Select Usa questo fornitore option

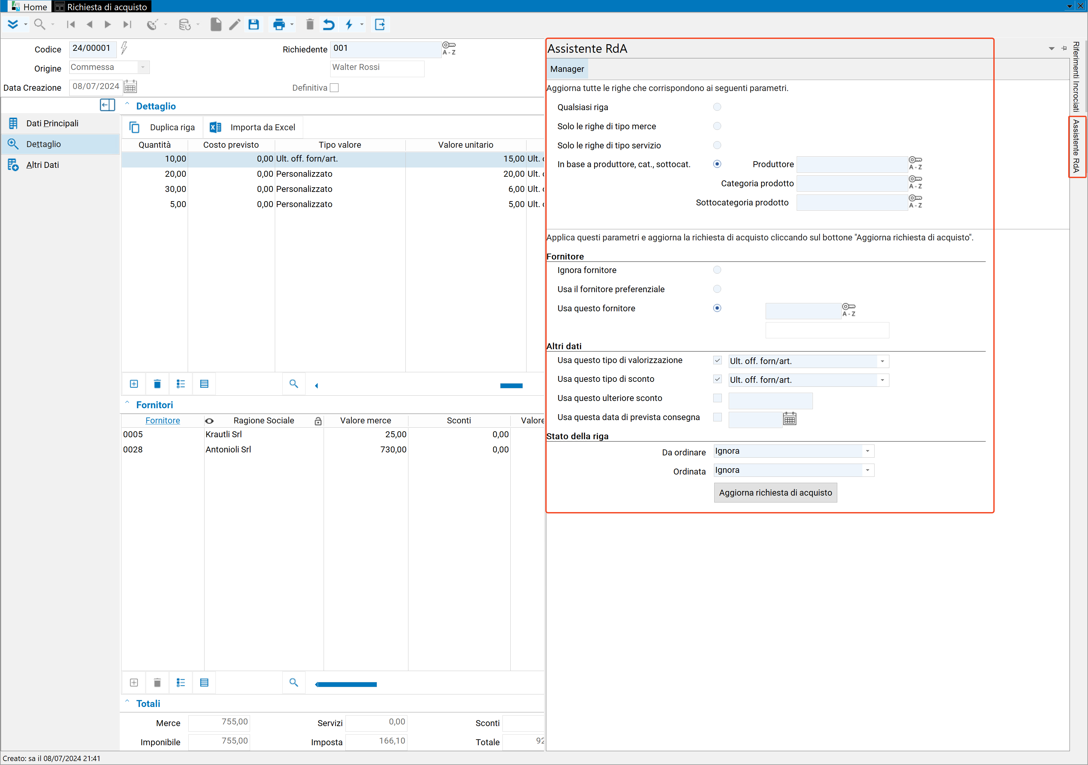click(x=717, y=308)
